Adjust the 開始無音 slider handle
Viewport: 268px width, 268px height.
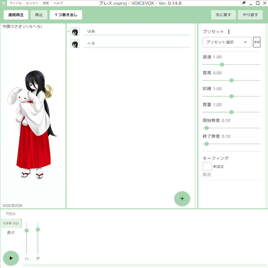pos(207,128)
